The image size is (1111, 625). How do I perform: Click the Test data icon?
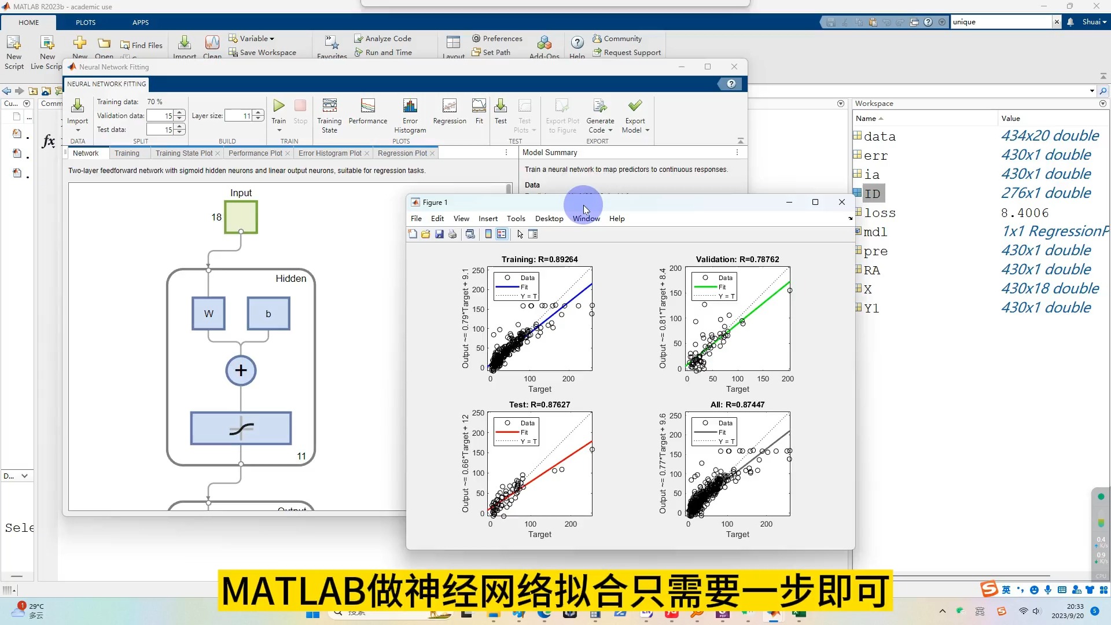click(501, 106)
